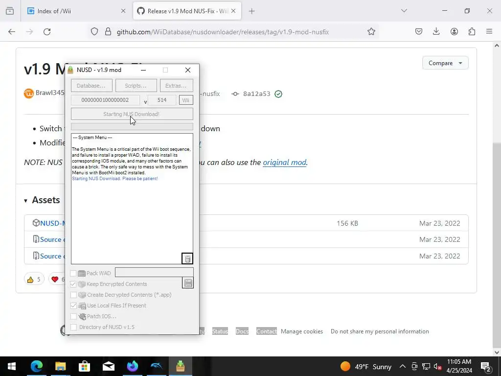Bookmark this page with the star icon
Screen dimensions: 501x376
click(x=371, y=32)
